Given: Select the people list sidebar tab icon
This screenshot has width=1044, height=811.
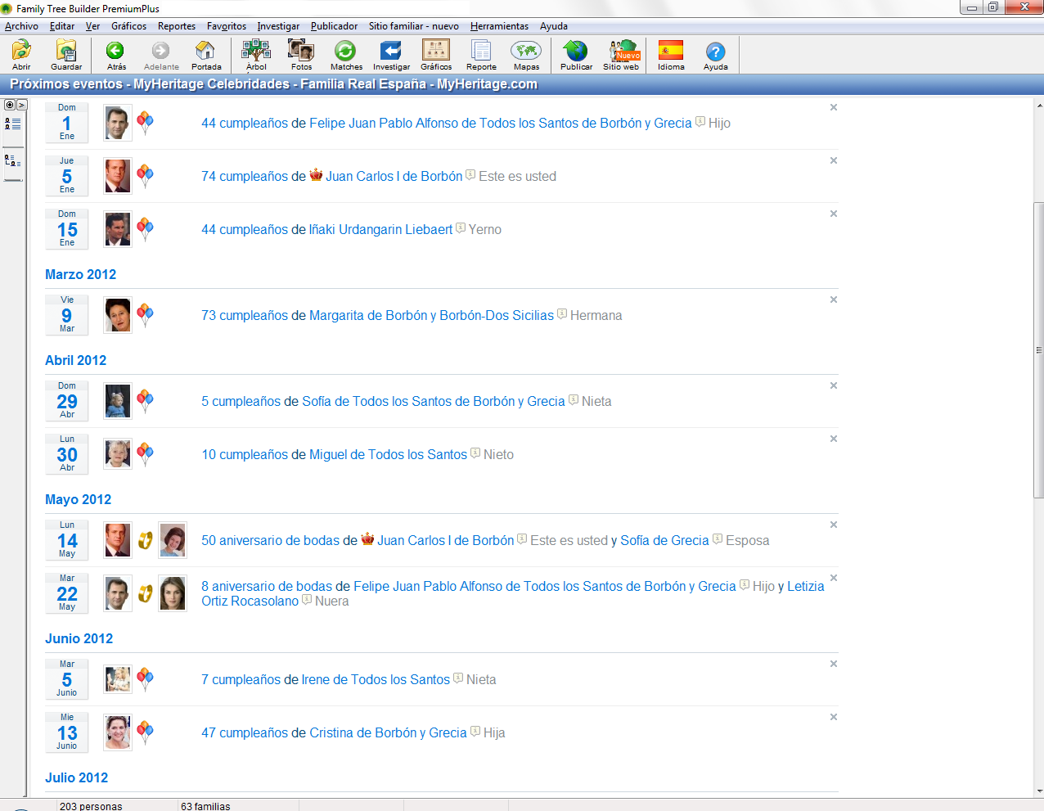Looking at the screenshot, I should pyautogui.click(x=13, y=124).
